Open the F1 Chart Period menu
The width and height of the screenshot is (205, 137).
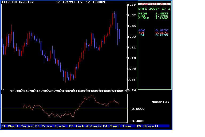(x=18, y=126)
